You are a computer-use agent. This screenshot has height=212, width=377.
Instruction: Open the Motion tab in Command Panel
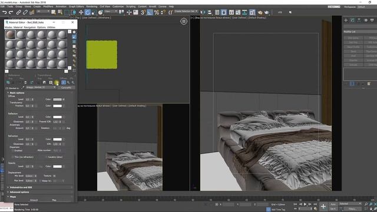click(366, 21)
